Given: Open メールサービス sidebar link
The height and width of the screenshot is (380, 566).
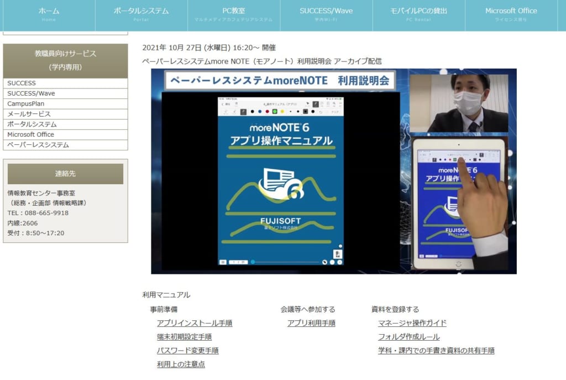Looking at the screenshot, I should tap(65, 114).
